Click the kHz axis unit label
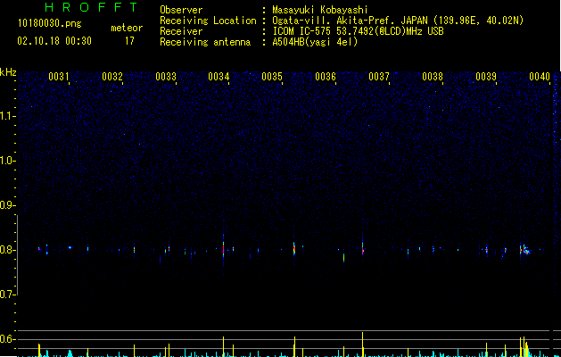Image resolution: width=561 pixels, height=357 pixels. click(x=8, y=72)
